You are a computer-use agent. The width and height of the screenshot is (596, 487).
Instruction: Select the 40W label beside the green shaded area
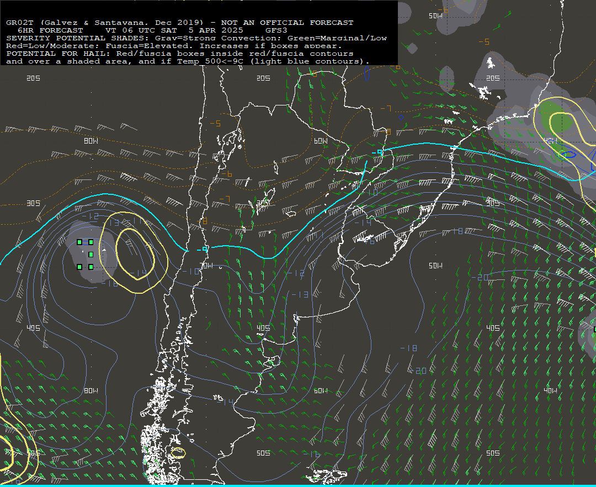(x=550, y=141)
